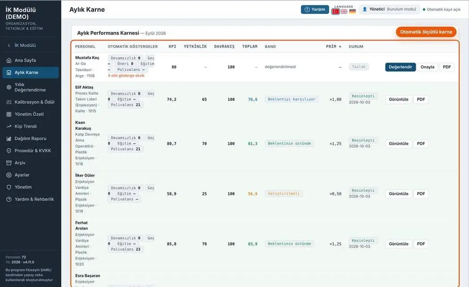Go back using the İK Modülü chevron
Viewport: 469px width, 287px height.
point(9,46)
